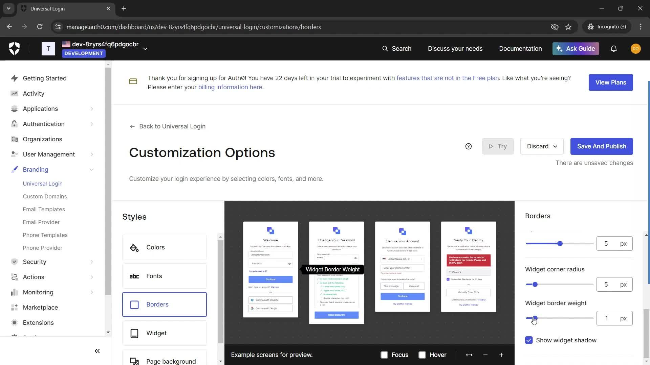Collapse the sidebar with double-chevron icon

97,351
